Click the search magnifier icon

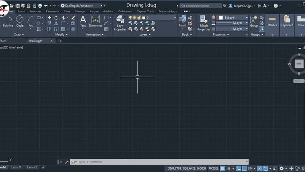(224, 6)
